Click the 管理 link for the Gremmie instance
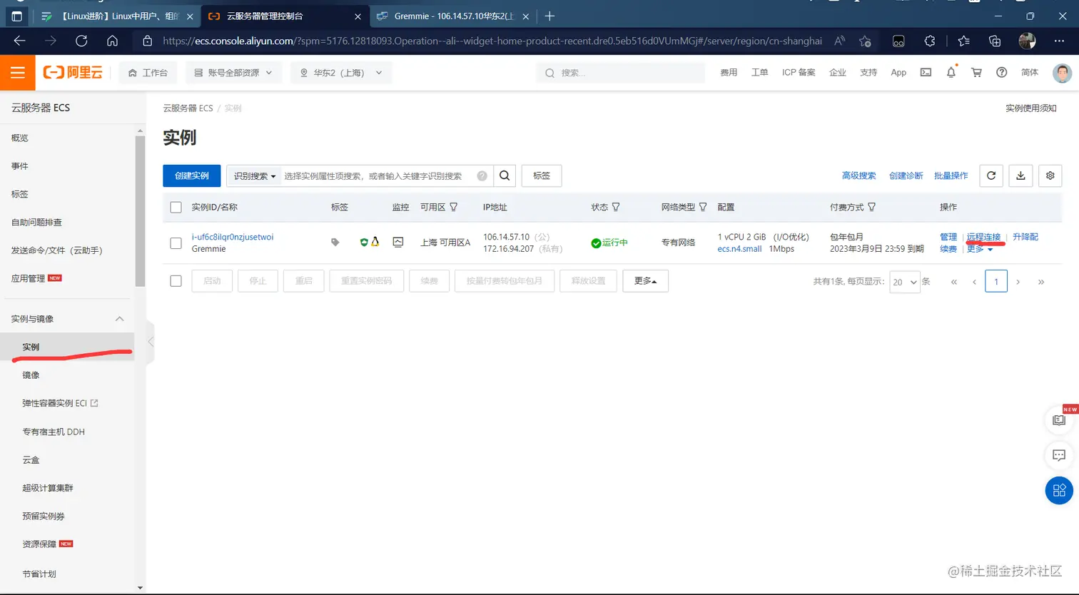The height and width of the screenshot is (595, 1079). click(948, 237)
